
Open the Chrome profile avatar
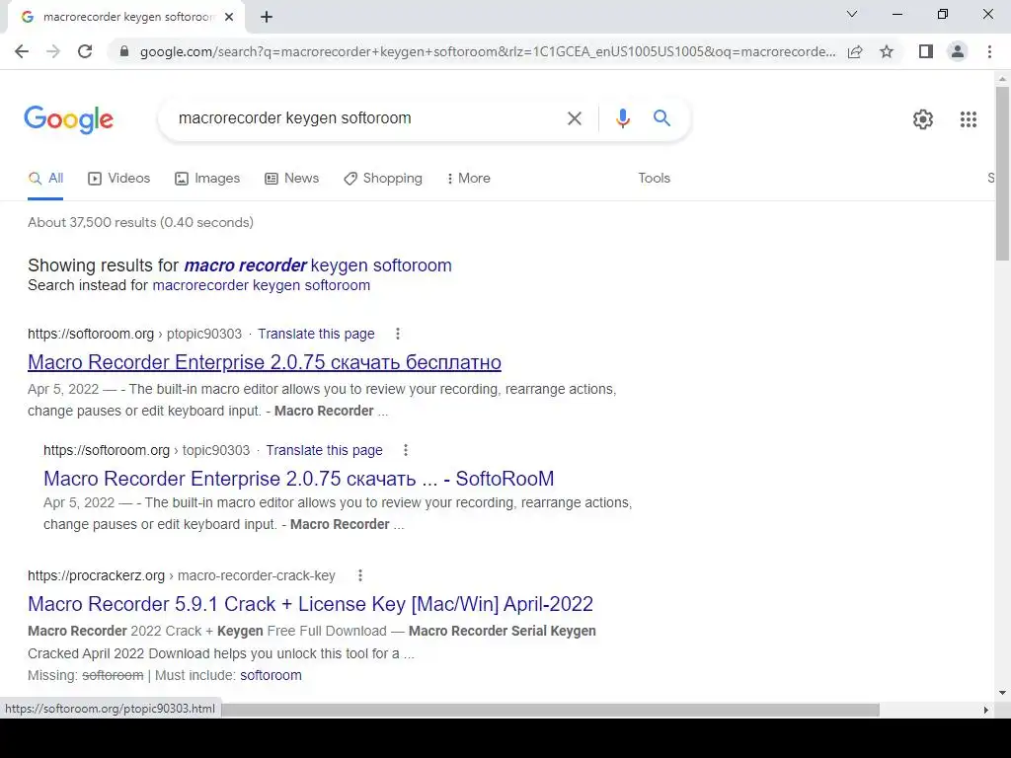coord(958,51)
